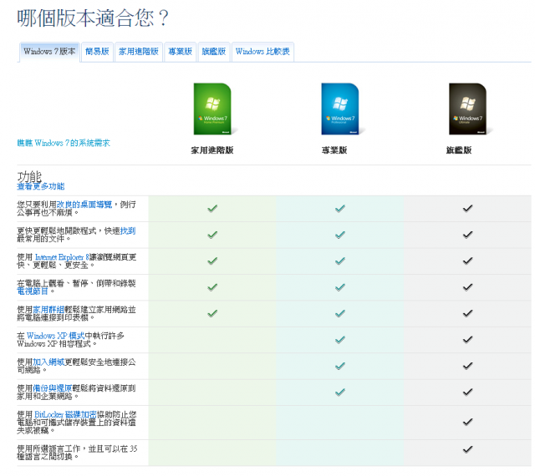Click the blue Professional box image
535x476 pixels.
click(341, 109)
